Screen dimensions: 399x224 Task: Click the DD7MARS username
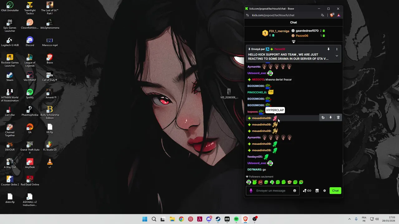pyautogui.click(x=254, y=170)
